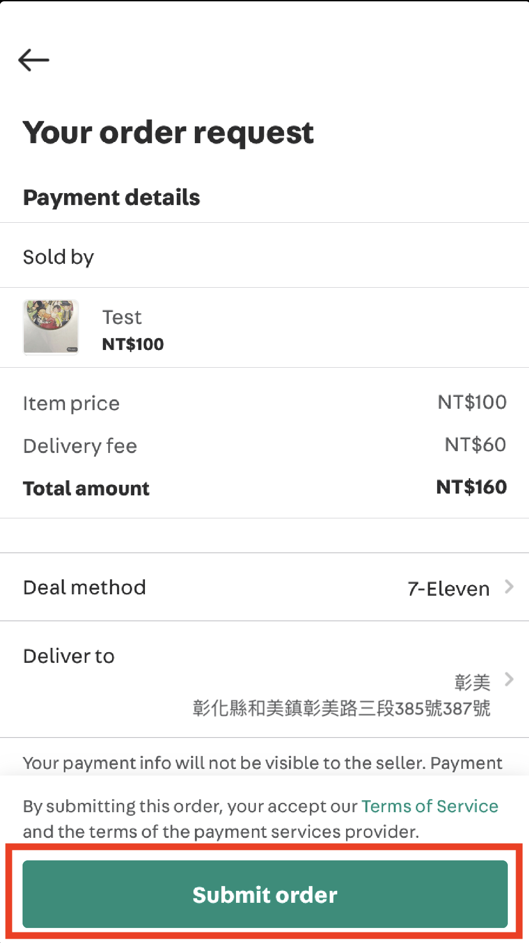Tap the payment info visibility notice text
529x943 pixels.
pyautogui.click(x=263, y=763)
